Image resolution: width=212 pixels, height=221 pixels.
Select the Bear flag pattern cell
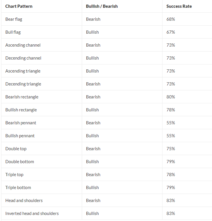click(14, 19)
